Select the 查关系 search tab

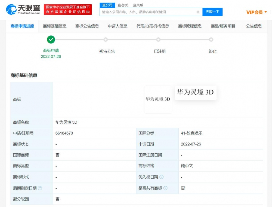pyautogui.click(x=138, y=5)
